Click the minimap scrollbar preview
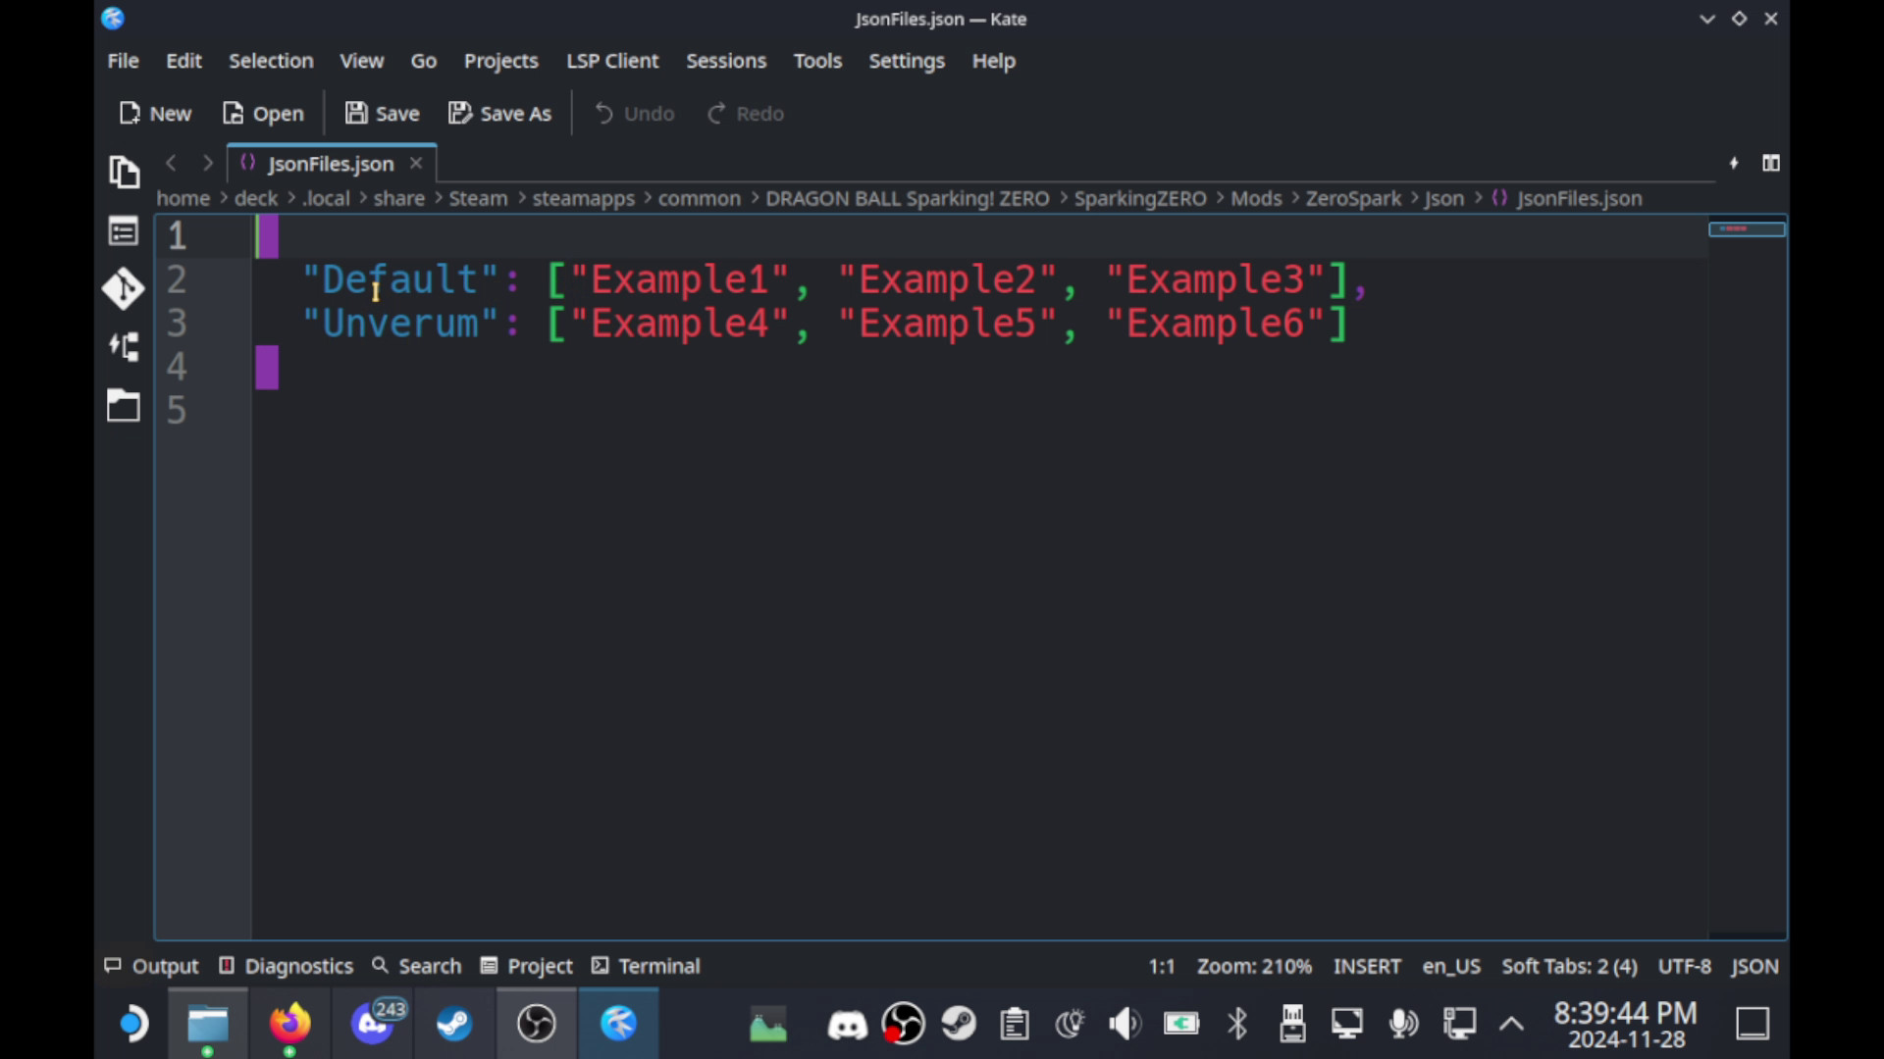The width and height of the screenshot is (1884, 1059). point(1747,229)
